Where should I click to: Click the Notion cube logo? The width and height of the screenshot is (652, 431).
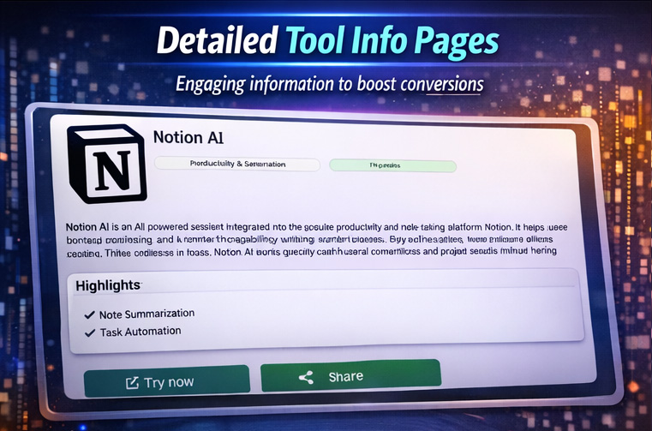[107, 164]
